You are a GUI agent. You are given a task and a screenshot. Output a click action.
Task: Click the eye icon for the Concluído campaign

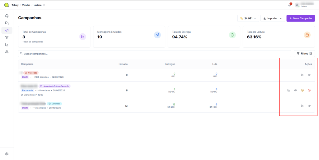[x=309, y=106]
